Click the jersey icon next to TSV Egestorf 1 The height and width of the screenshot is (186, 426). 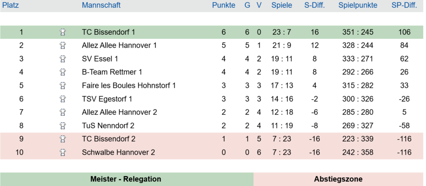point(63,99)
